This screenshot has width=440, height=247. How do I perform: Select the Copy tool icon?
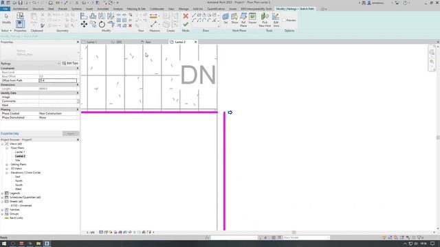pos(93,25)
